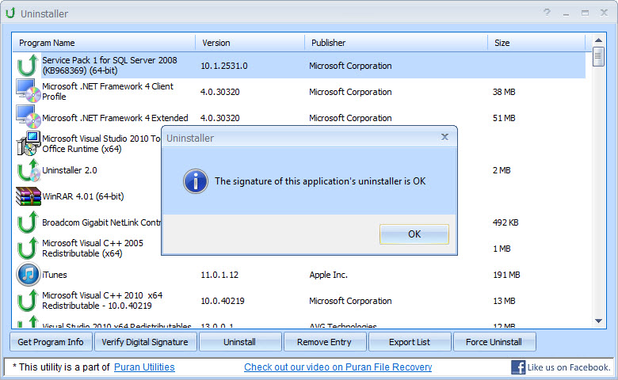Select WinRAR 4.01 (64-bit) entry
The image size is (618, 380).
[x=82, y=196]
